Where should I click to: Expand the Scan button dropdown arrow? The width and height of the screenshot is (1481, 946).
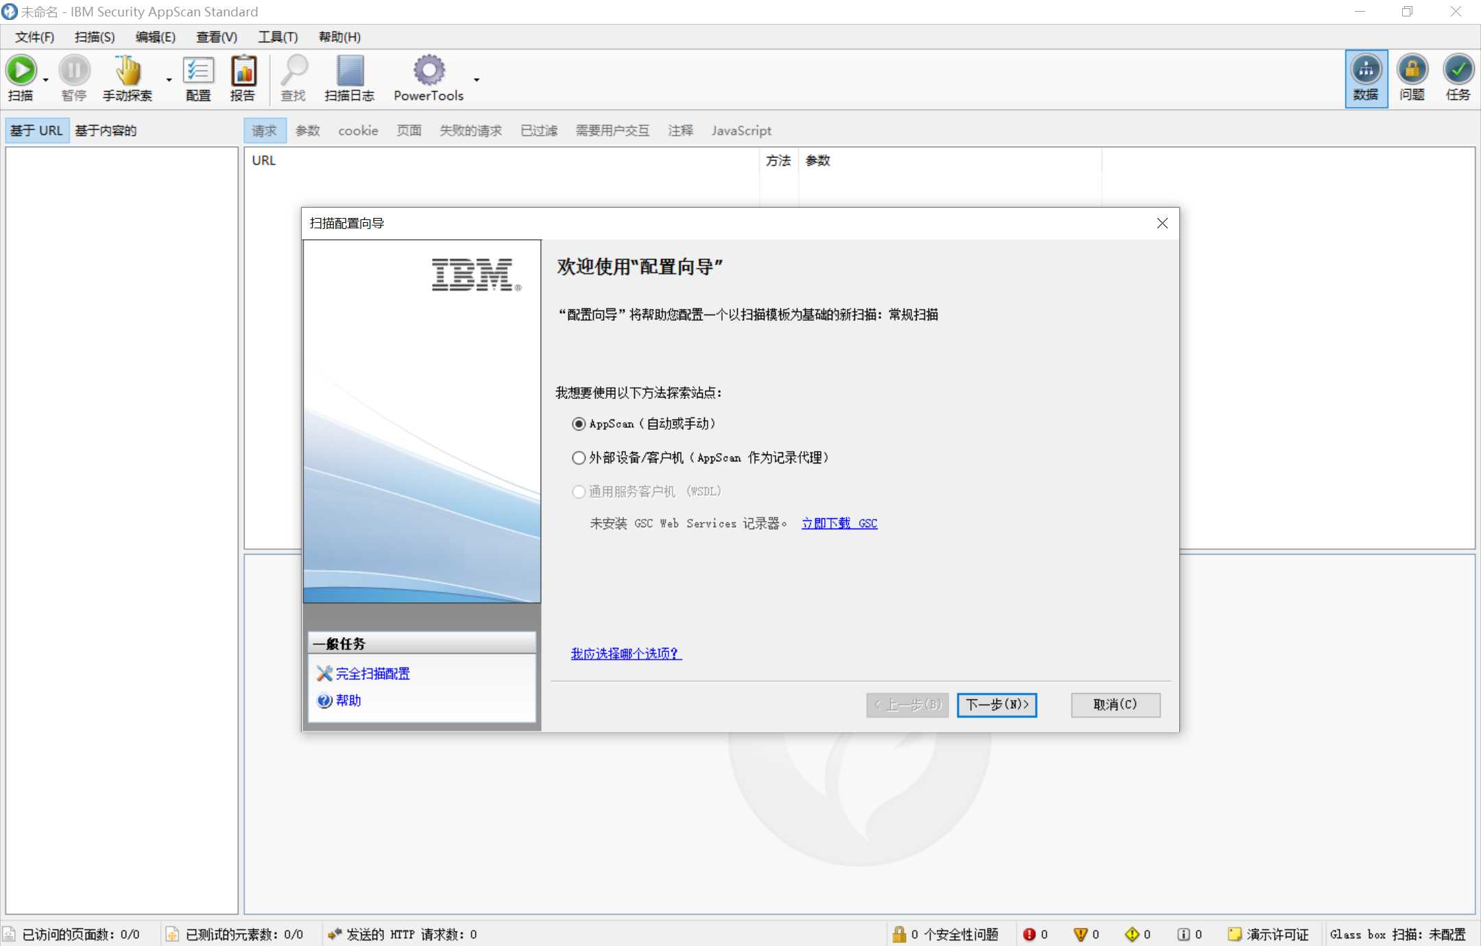[x=46, y=80]
